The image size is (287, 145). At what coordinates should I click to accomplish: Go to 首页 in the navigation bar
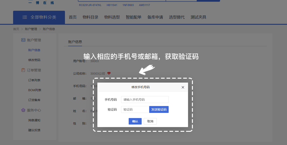[73, 17]
